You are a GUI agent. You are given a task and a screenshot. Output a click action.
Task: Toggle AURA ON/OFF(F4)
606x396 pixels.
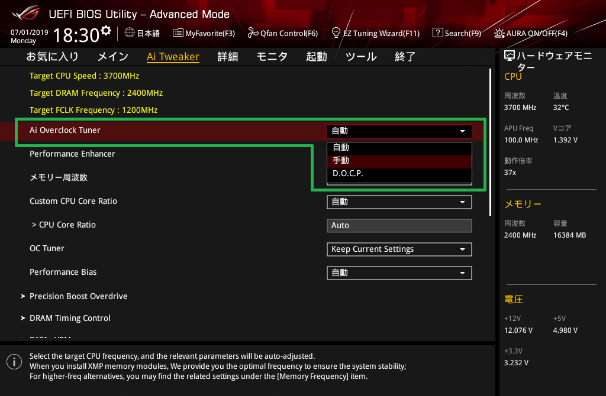531,33
